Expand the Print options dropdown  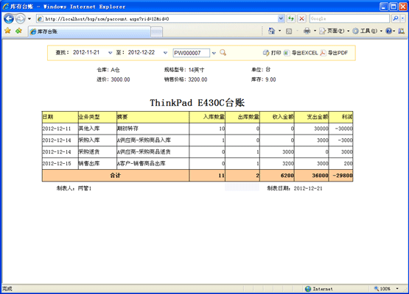[315, 31]
